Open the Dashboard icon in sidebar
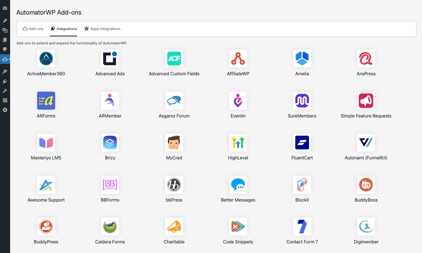This screenshot has height=253, width=422. tap(5, 8)
